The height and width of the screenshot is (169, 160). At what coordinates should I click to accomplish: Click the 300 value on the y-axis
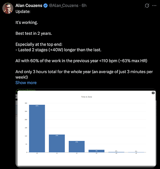point(26,103)
